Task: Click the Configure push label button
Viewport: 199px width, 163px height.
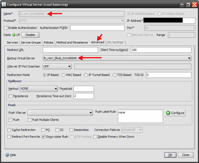Action: coord(175,113)
